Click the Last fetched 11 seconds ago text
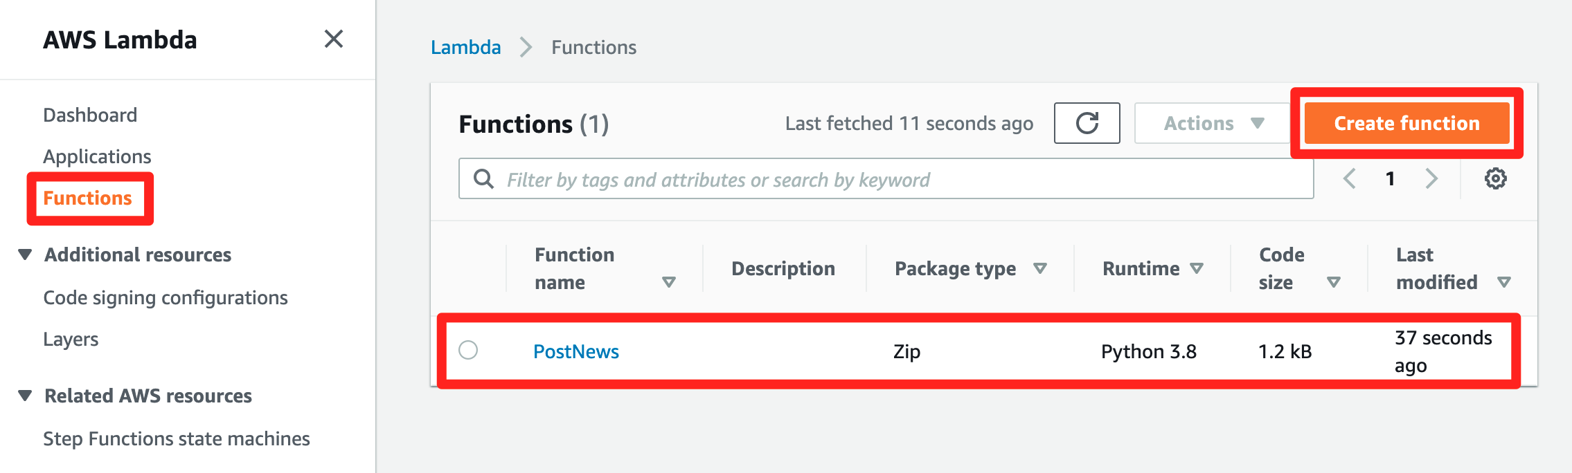Viewport: 1572px width, 473px height. [x=909, y=123]
